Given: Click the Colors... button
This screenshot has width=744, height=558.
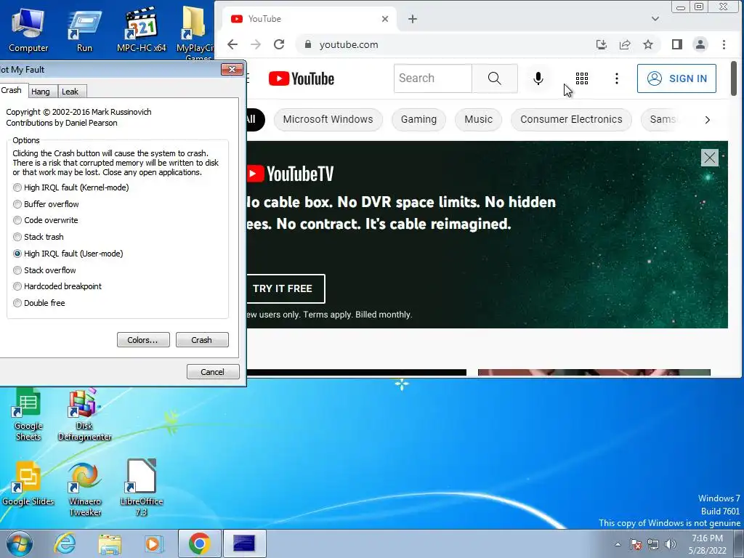Looking at the screenshot, I should (143, 340).
